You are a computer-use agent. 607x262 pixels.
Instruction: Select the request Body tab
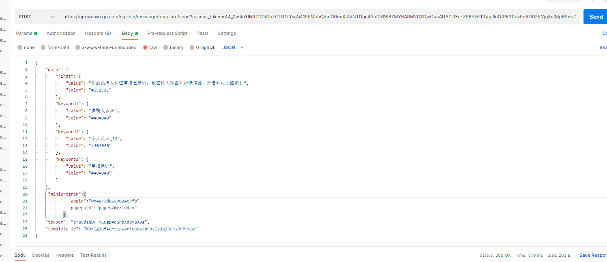130,33
